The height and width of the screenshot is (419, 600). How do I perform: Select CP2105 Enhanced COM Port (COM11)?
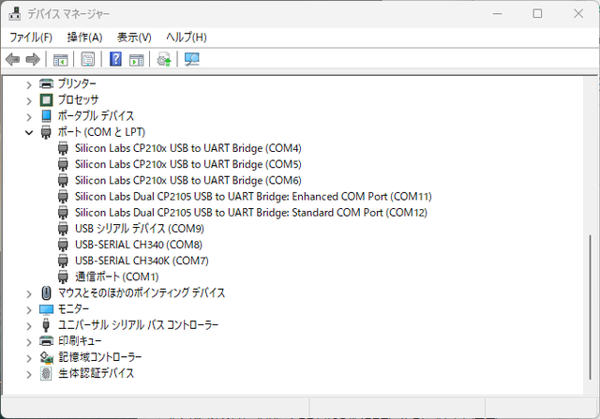pyautogui.click(x=253, y=196)
